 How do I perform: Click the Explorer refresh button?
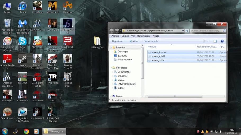click(187, 31)
